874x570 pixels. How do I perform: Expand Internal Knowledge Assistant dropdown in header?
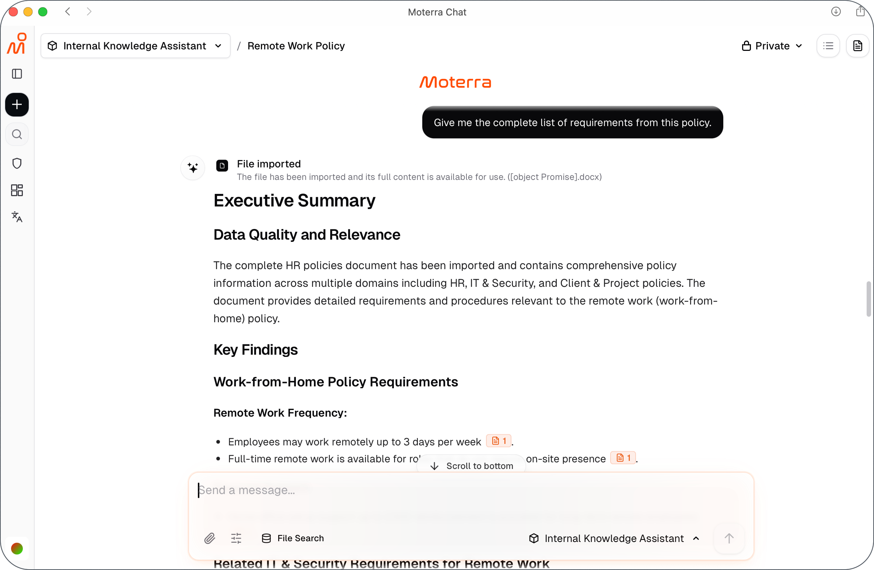[x=136, y=46]
